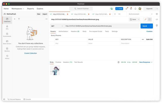Viewport: 162px width, 103px height.
Task: Open Explore in top navigation
Action: [x=40, y=9]
